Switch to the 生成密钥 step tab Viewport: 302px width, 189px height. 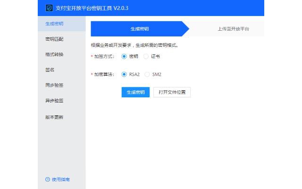pos(140,29)
